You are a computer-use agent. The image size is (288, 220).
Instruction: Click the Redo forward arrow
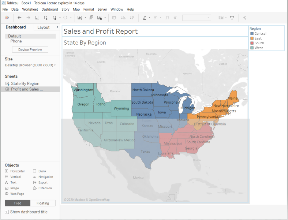pos(28,18)
